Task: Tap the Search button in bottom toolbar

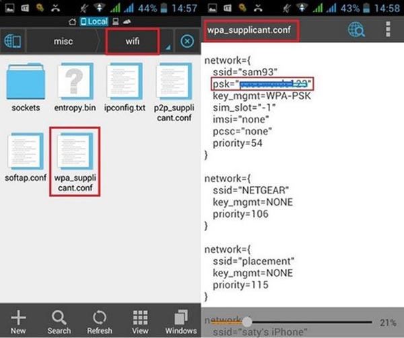Action: pyautogui.click(x=59, y=322)
